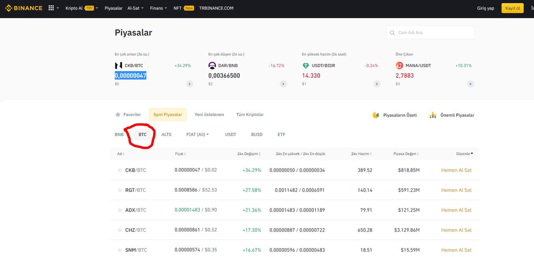The height and width of the screenshot is (257, 534).
Task: Sort table by Fiyat column
Action: 181,154
